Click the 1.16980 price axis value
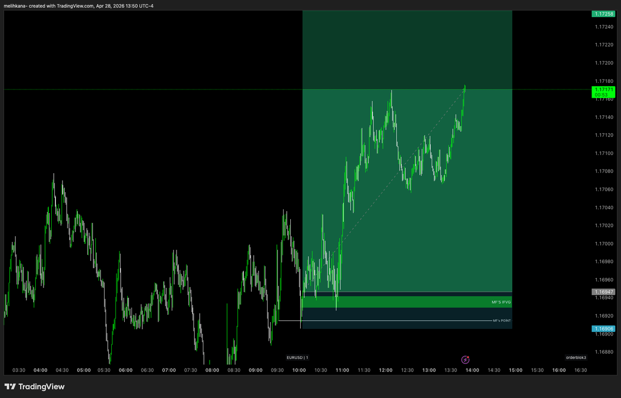Viewport: 621px width, 398px height. point(604,262)
